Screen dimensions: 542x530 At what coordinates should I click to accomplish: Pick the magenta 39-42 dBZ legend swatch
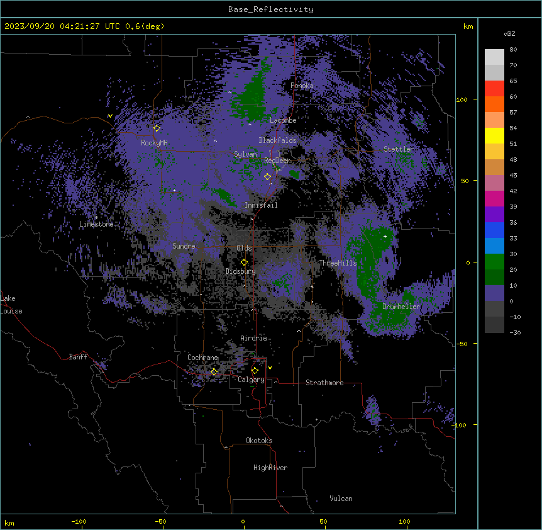(x=494, y=198)
